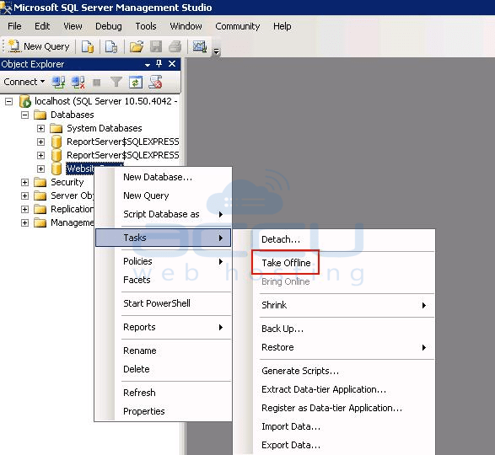The height and width of the screenshot is (455, 495).
Task: Choose Take Offline in Tasks submenu
Action: click(x=334, y=263)
